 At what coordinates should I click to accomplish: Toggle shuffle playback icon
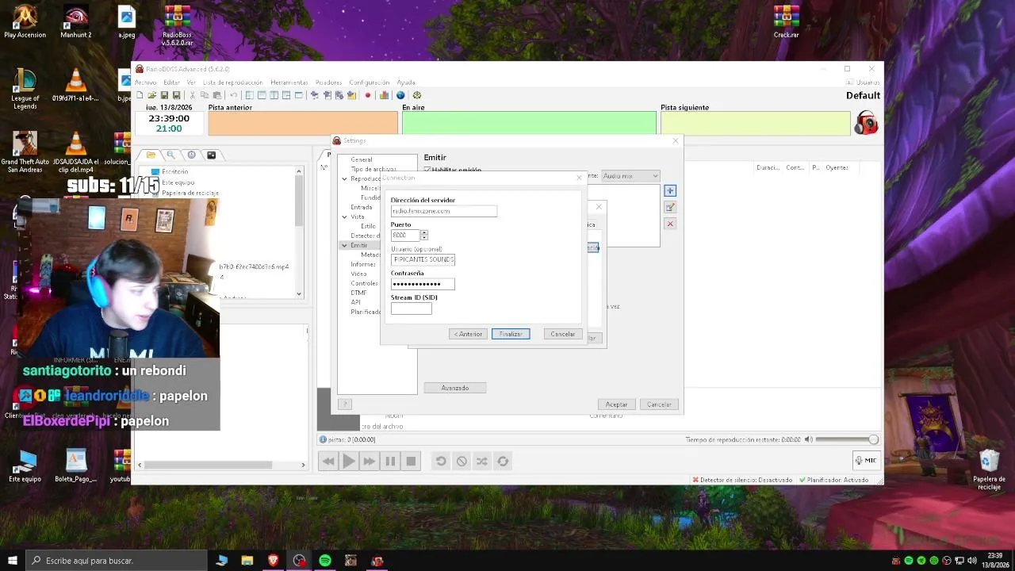click(x=482, y=461)
